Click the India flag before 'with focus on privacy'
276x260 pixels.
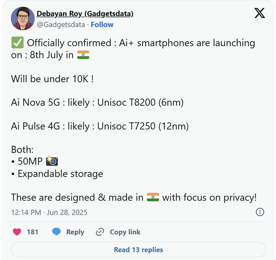[x=153, y=197]
